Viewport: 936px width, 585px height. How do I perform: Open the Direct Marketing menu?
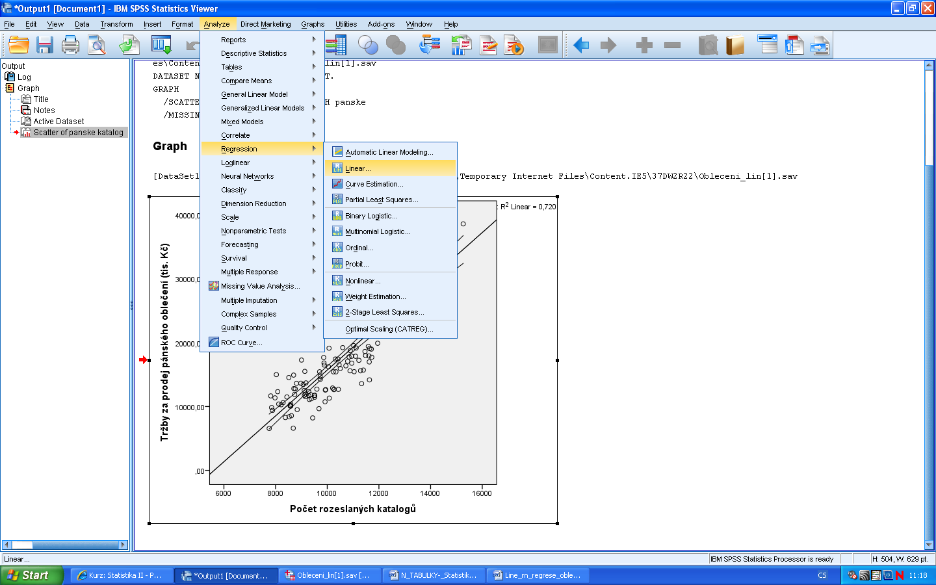(x=265, y=24)
